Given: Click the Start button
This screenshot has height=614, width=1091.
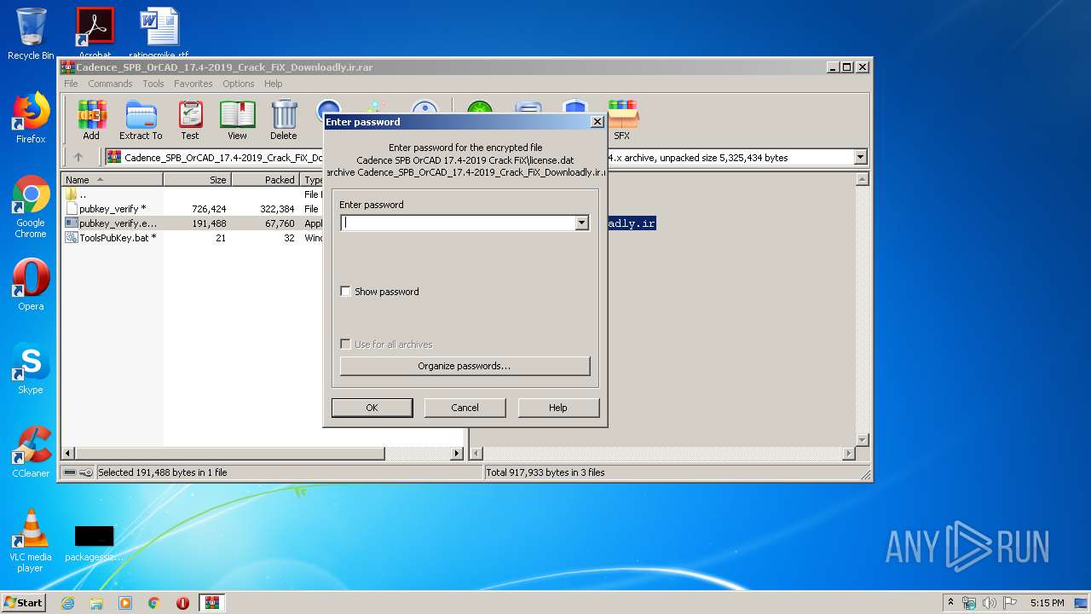Looking at the screenshot, I should coord(24,603).
